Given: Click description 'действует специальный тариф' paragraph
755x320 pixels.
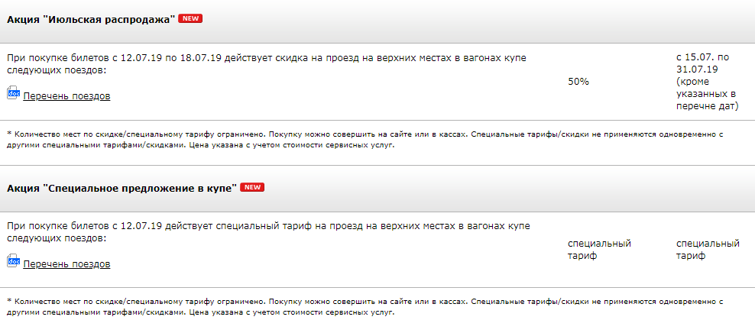Looking at the screenshot, I should tap(269, 232).
